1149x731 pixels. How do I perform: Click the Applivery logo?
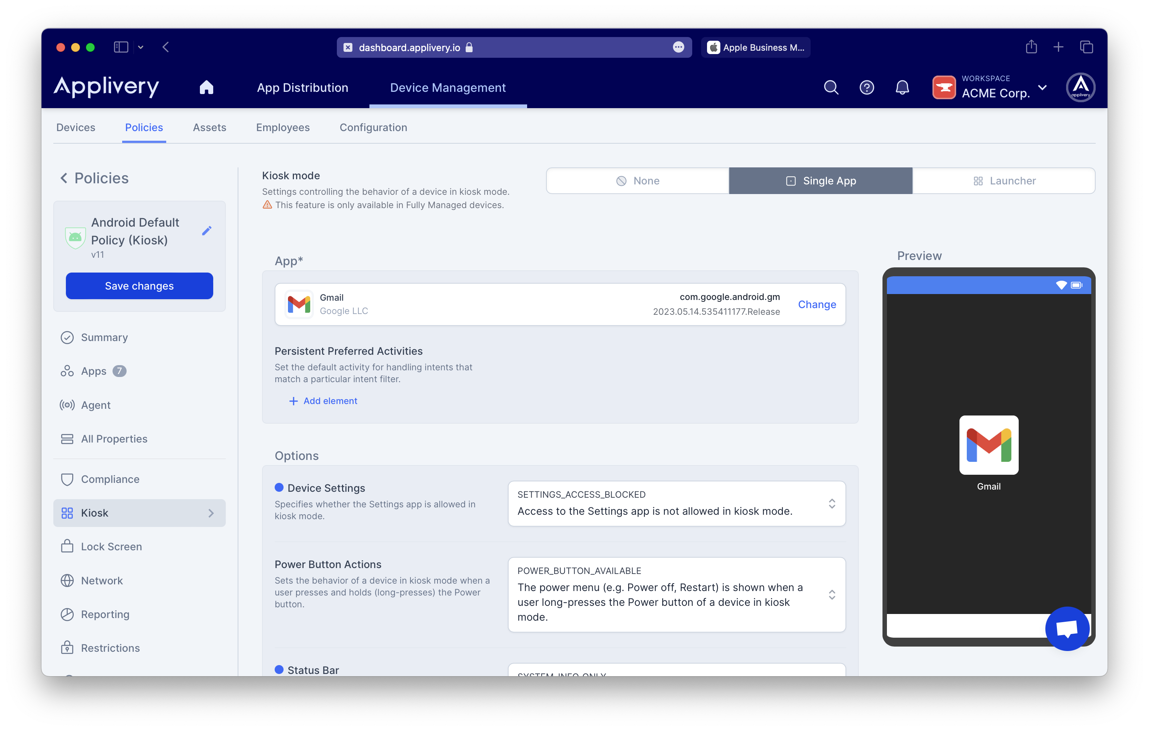106,87
